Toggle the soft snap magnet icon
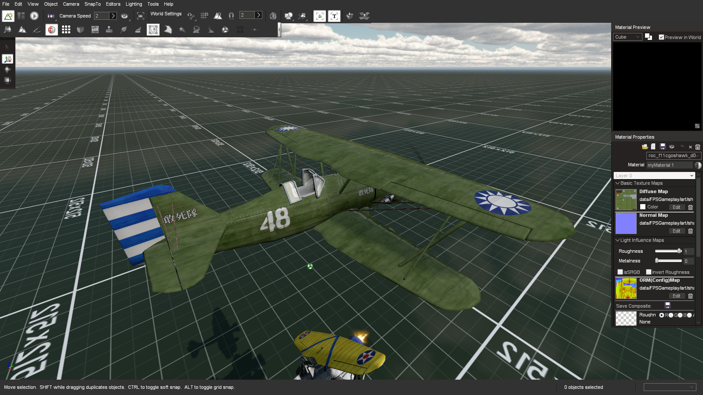 (231, 16)
